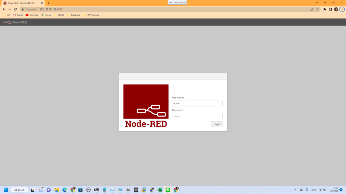Click the browser profile avatar
The image size is (346, 194).
(x=336, y=9)
